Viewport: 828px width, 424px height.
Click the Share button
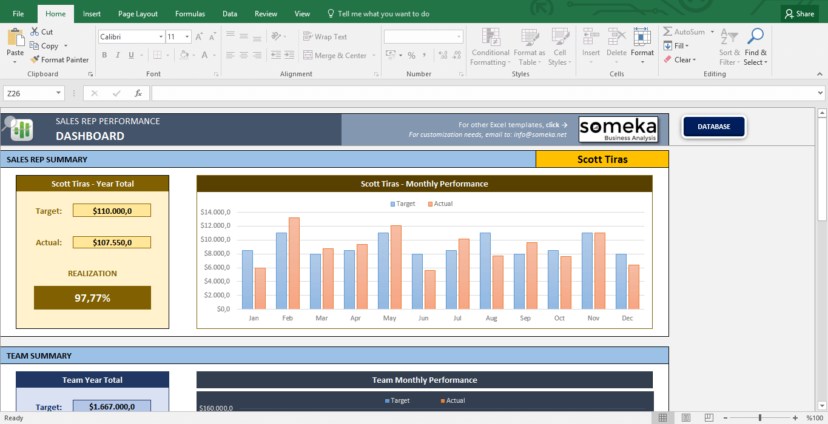pos(798,14)
